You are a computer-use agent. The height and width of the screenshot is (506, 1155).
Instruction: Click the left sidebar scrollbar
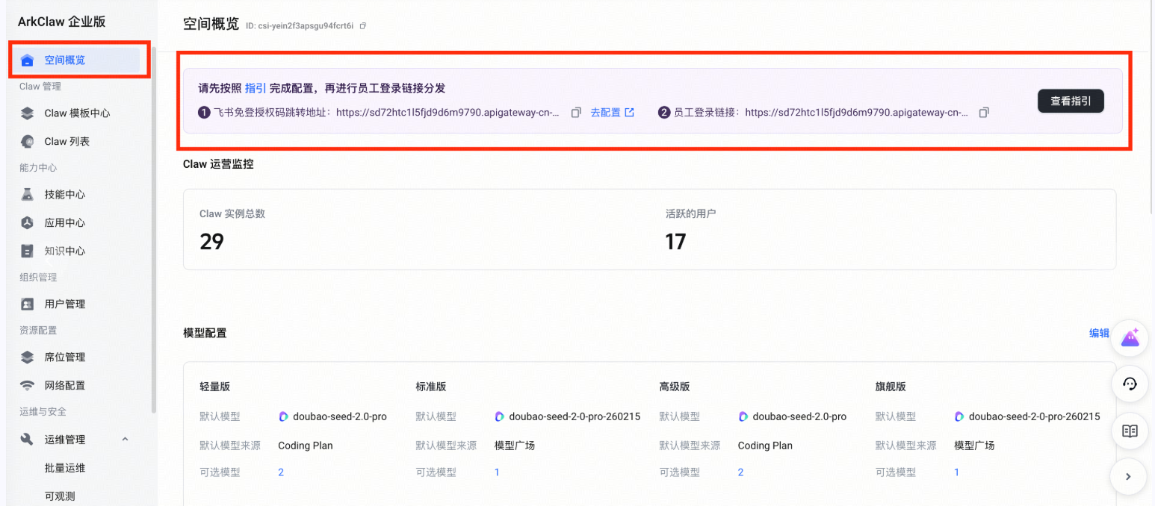[154, 230]
